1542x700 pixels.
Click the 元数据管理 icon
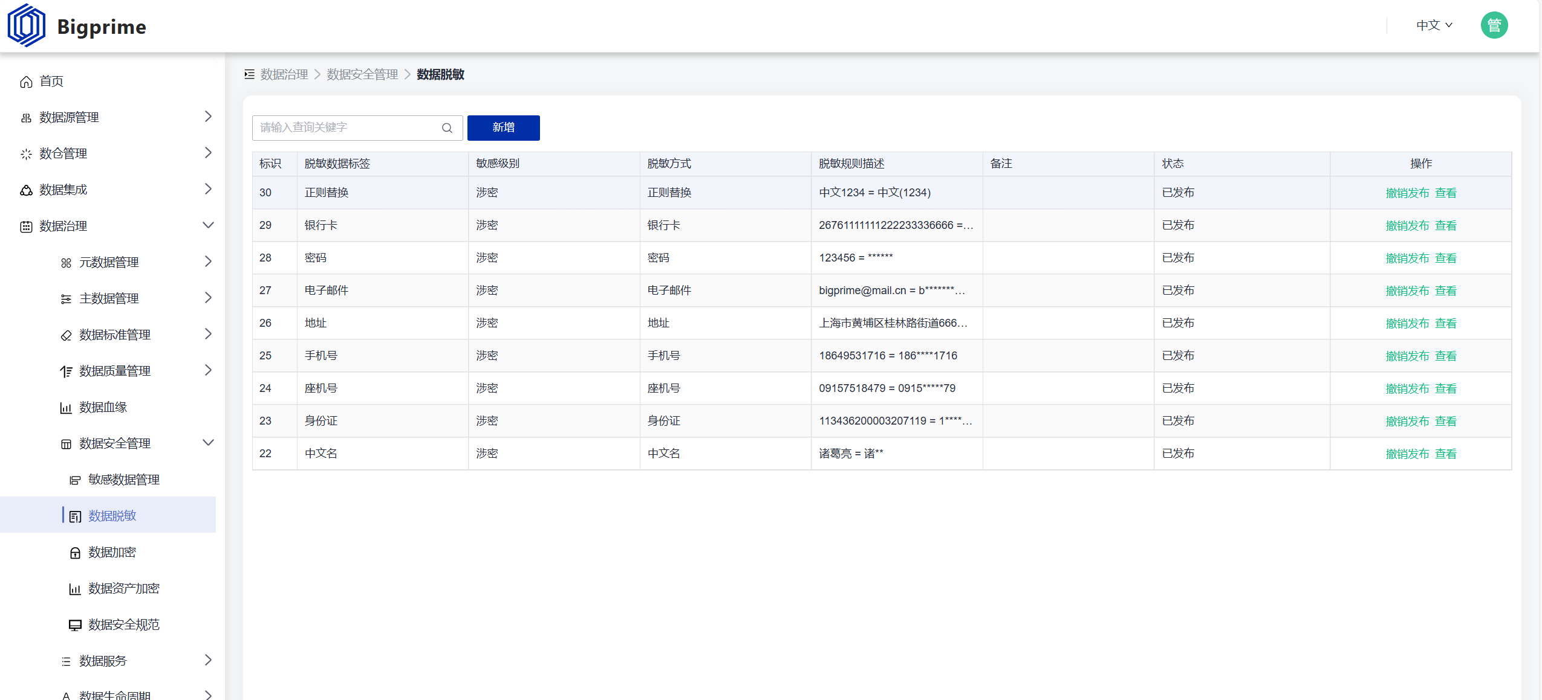[x=66, y=263]
